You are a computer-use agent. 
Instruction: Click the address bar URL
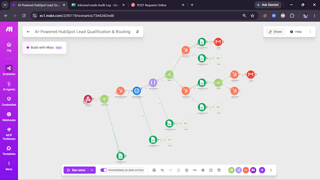pyautogui.click(x=77, y=16)
